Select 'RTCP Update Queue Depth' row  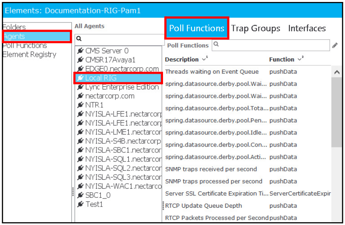tap(247, 206)
